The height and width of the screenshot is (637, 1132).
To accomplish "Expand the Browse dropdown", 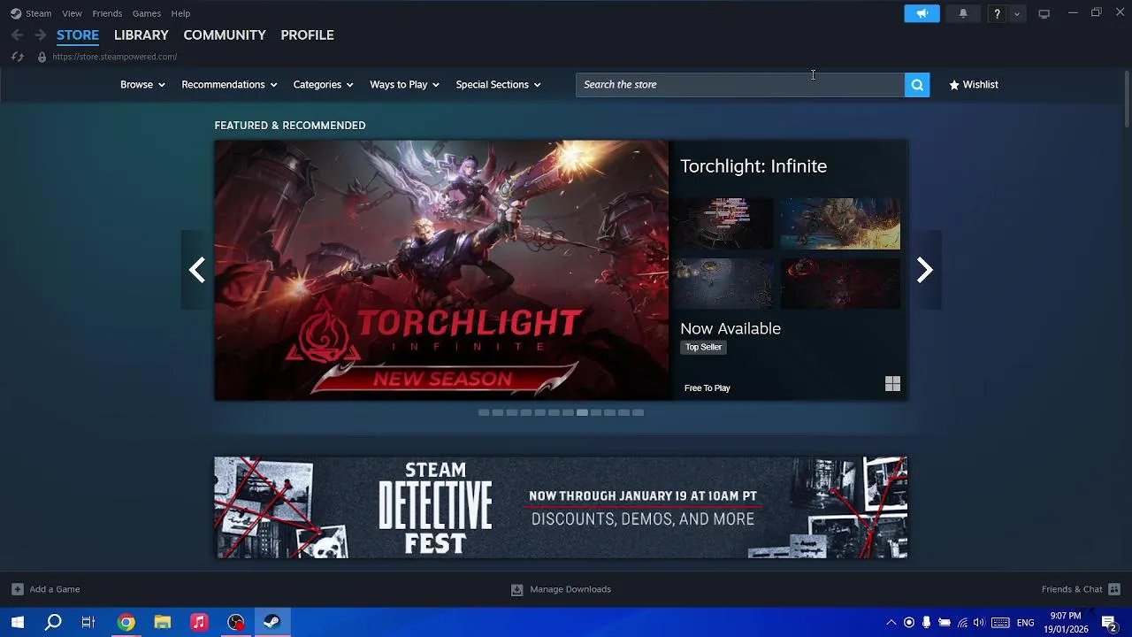I will pos(142,85).
